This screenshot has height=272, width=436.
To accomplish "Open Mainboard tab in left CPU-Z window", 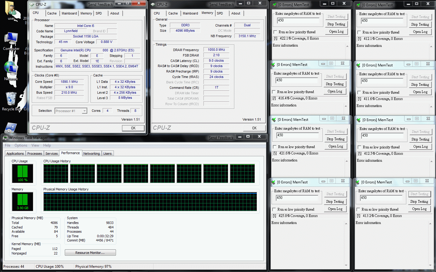I will 69,13.
